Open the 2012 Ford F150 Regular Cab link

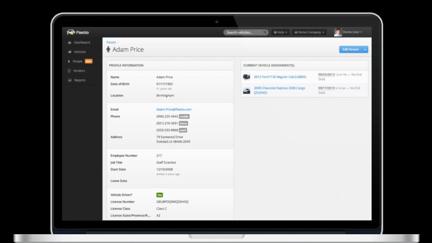point(280,77)
